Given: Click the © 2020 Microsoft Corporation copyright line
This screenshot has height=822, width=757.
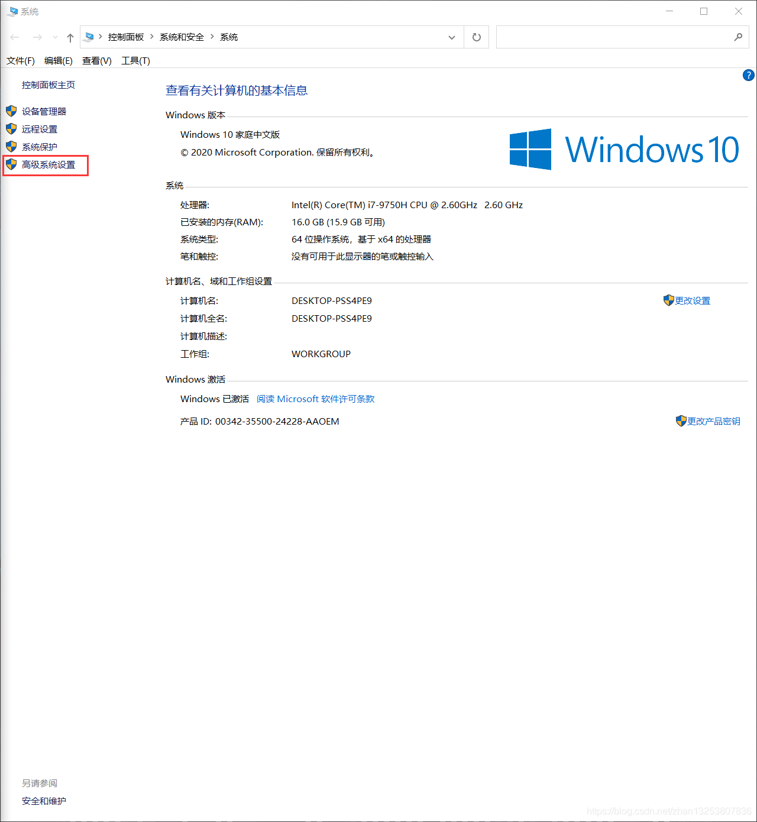Looking at the screenshot, I should tap(277, 152).
